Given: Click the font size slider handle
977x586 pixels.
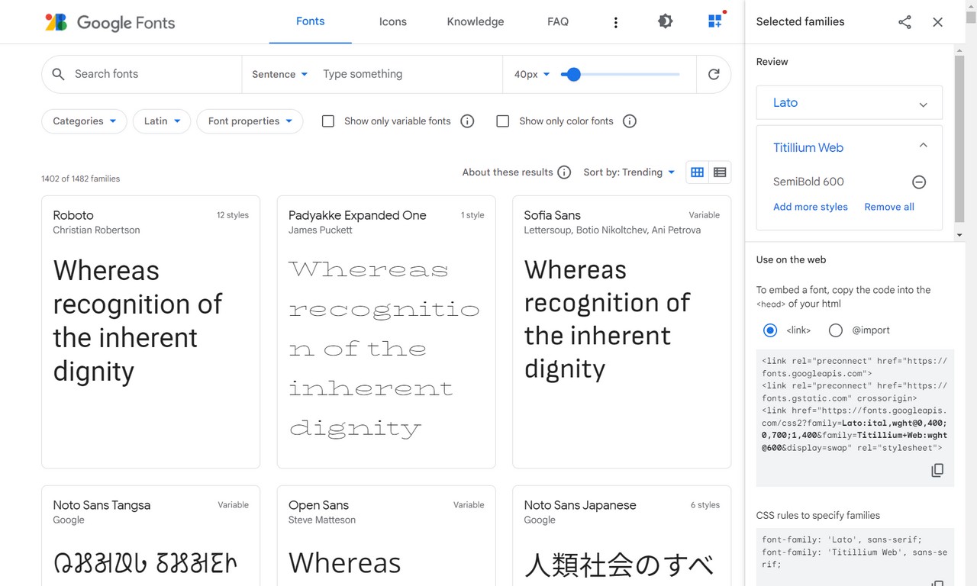Looking at the screenshot, I should [x=574, y=74].
